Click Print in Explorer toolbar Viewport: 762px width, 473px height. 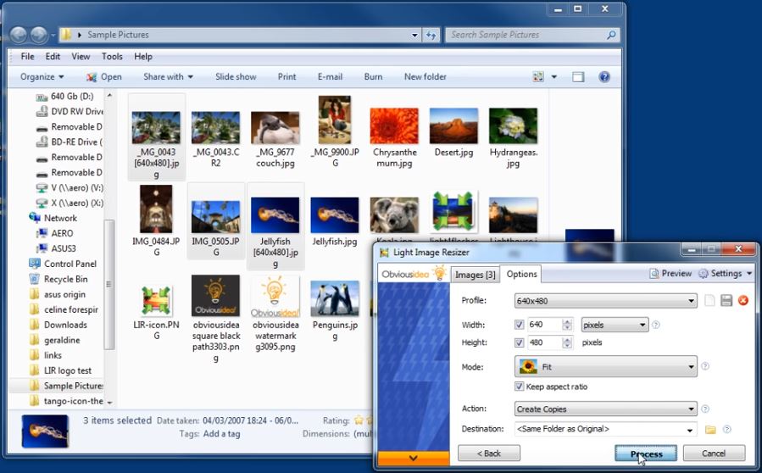tap(286, 77)
